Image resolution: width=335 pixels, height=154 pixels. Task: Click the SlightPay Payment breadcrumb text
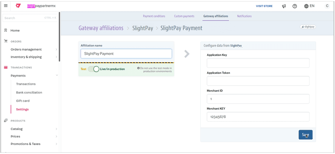(182, 28)
